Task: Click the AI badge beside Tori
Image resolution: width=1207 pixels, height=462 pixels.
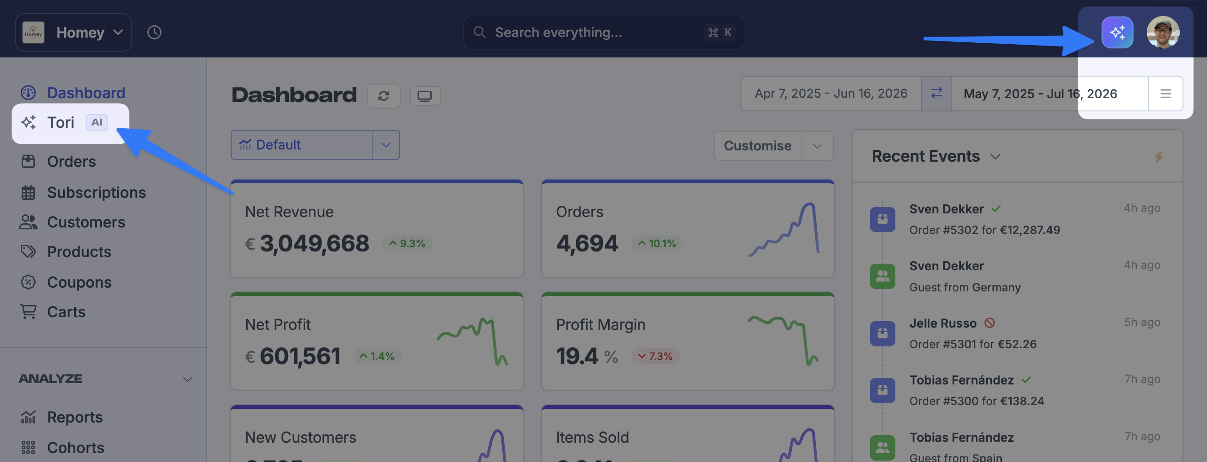Action: pyautogui.click(x=97, y=122)
